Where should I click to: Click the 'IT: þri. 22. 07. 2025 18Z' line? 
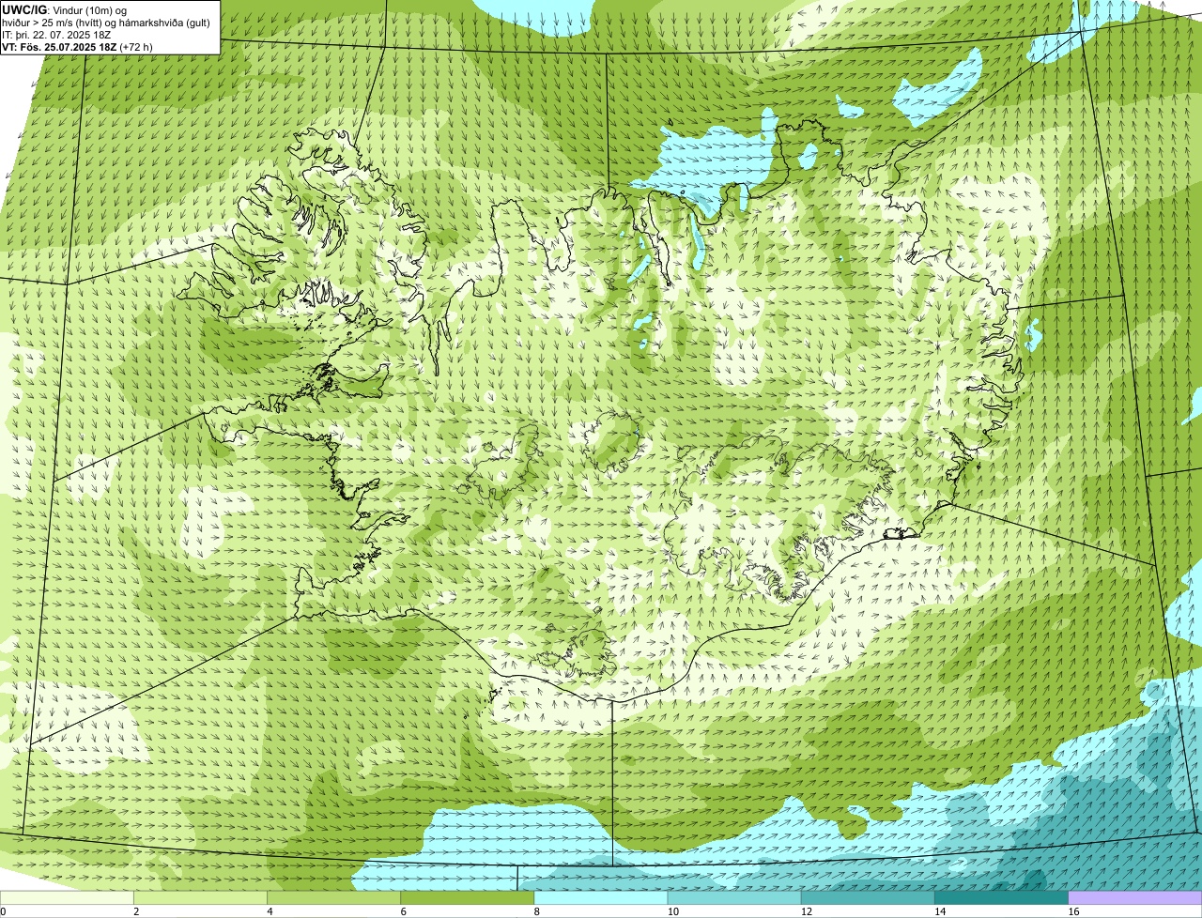pyautogui.click(x=57, y=35)
